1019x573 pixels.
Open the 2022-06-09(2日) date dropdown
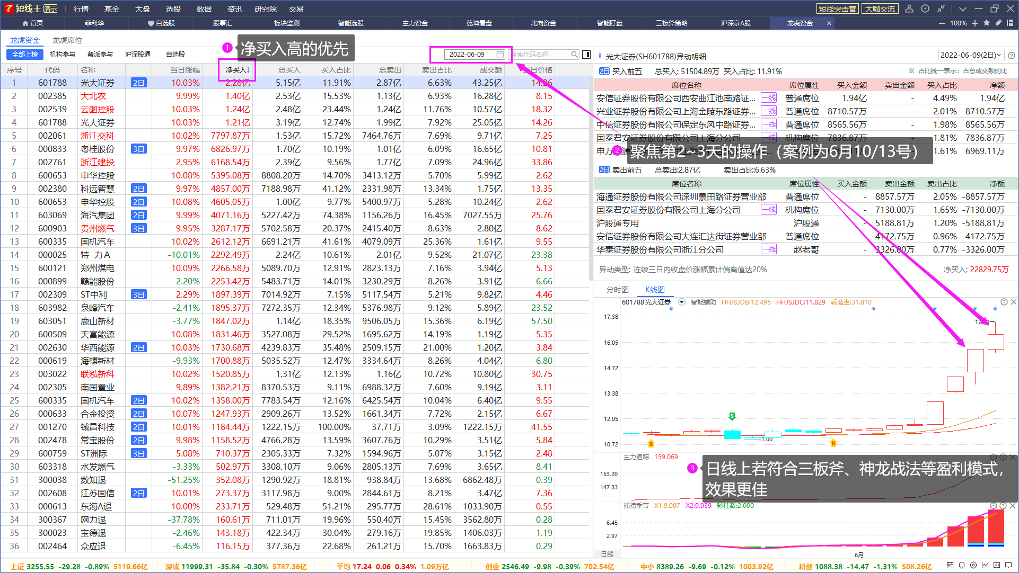pos(971,55)
